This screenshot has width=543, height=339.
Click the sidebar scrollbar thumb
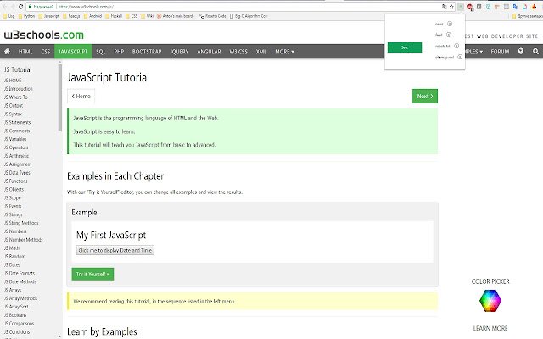pos(60,98)
